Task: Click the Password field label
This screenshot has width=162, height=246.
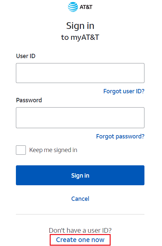Action: click(x=29, y=100)
